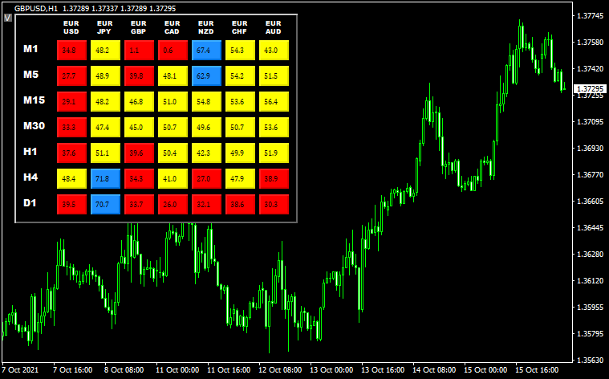Select the D1 EUR/CAD red cell 26.0
Viewport: 609px width, 379px height.
171,205
